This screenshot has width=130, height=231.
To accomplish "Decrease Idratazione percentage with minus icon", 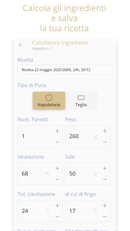I will click(x=57, y=179).
